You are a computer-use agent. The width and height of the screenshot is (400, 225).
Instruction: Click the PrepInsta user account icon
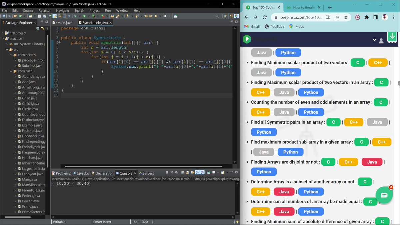click(x=381, y=40)
